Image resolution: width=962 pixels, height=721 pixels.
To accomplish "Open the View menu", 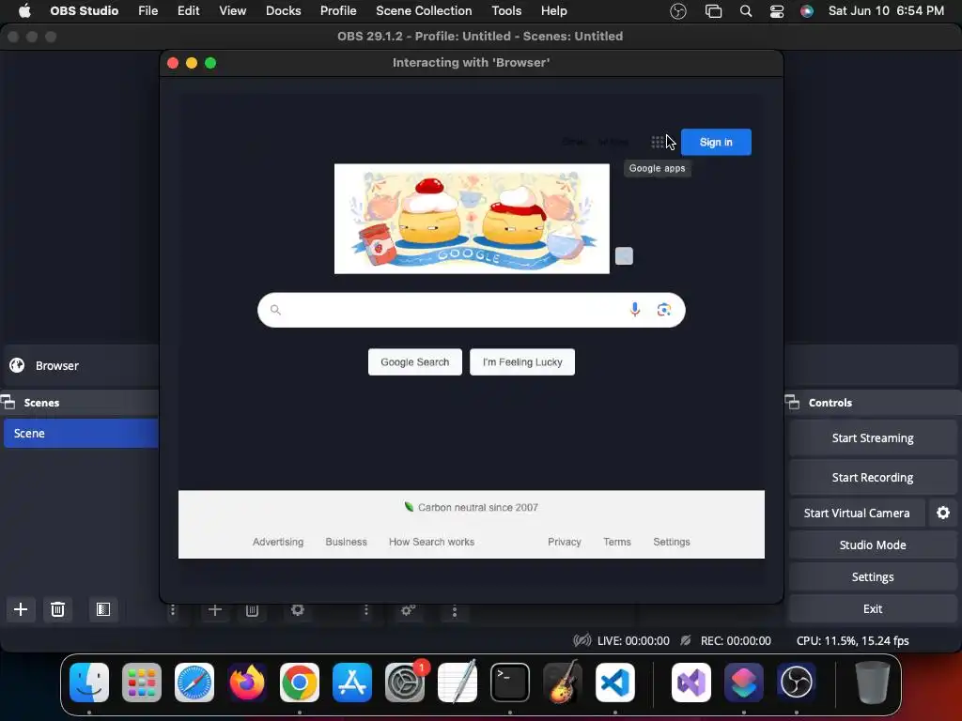I will click(233, 11).
